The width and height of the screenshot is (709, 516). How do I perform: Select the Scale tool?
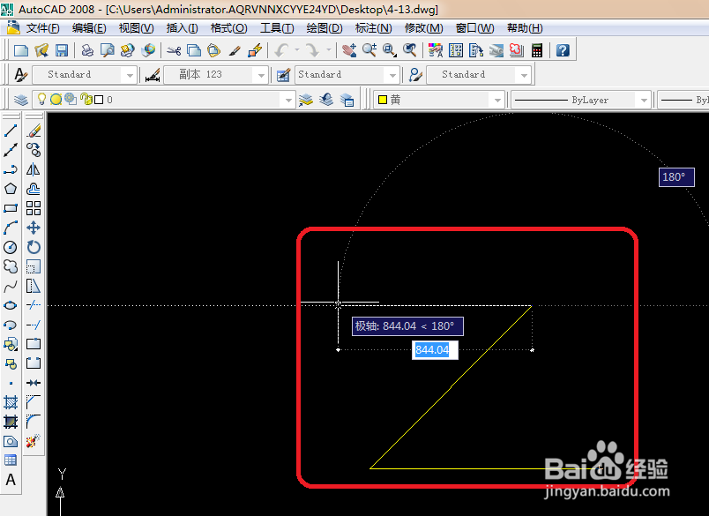tap(34, 266)
